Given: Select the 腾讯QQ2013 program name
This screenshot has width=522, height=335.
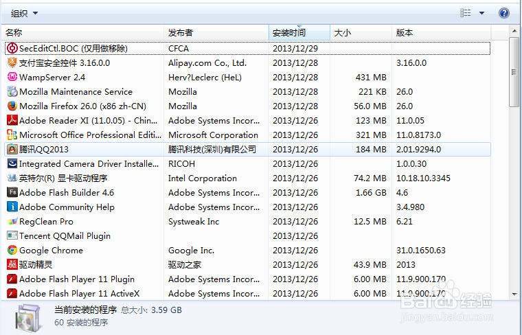Looking at the screenshot, I should [x=43, y=150].
